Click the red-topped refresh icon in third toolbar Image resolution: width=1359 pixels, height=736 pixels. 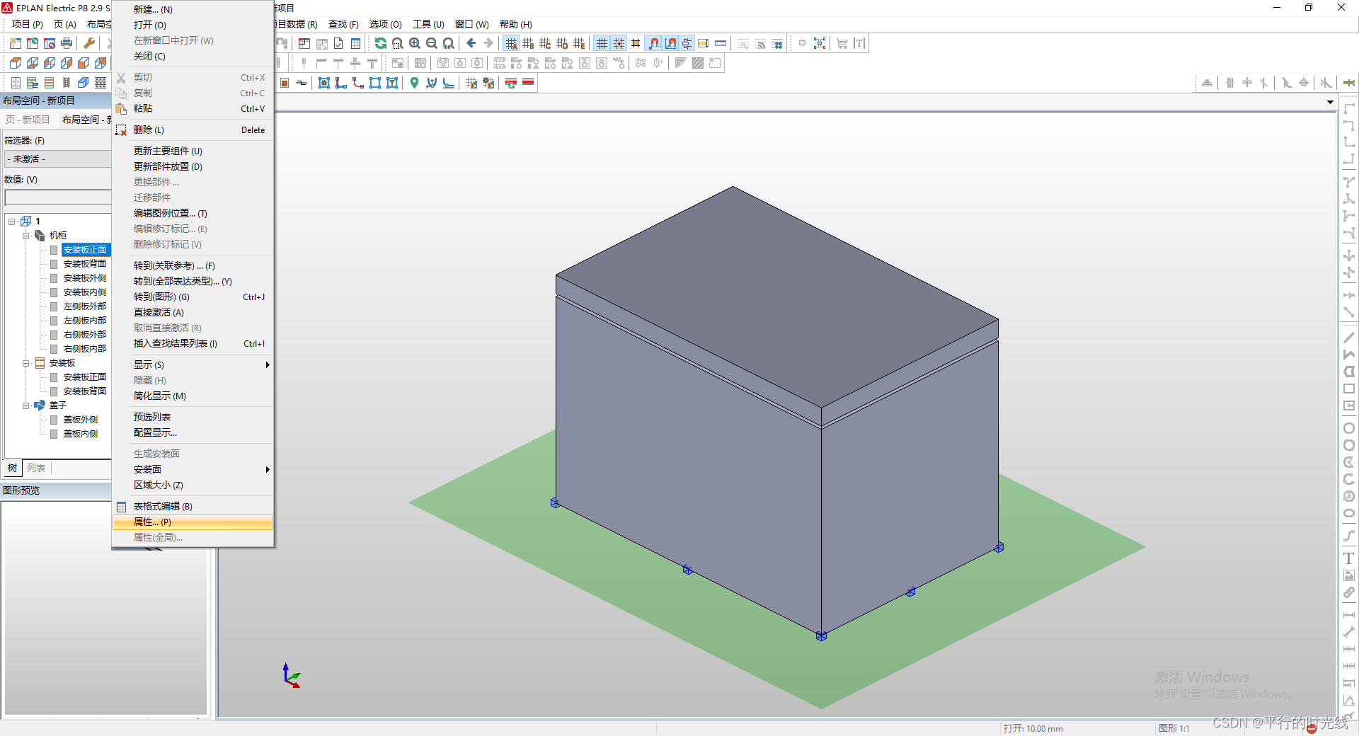[511, 83]
